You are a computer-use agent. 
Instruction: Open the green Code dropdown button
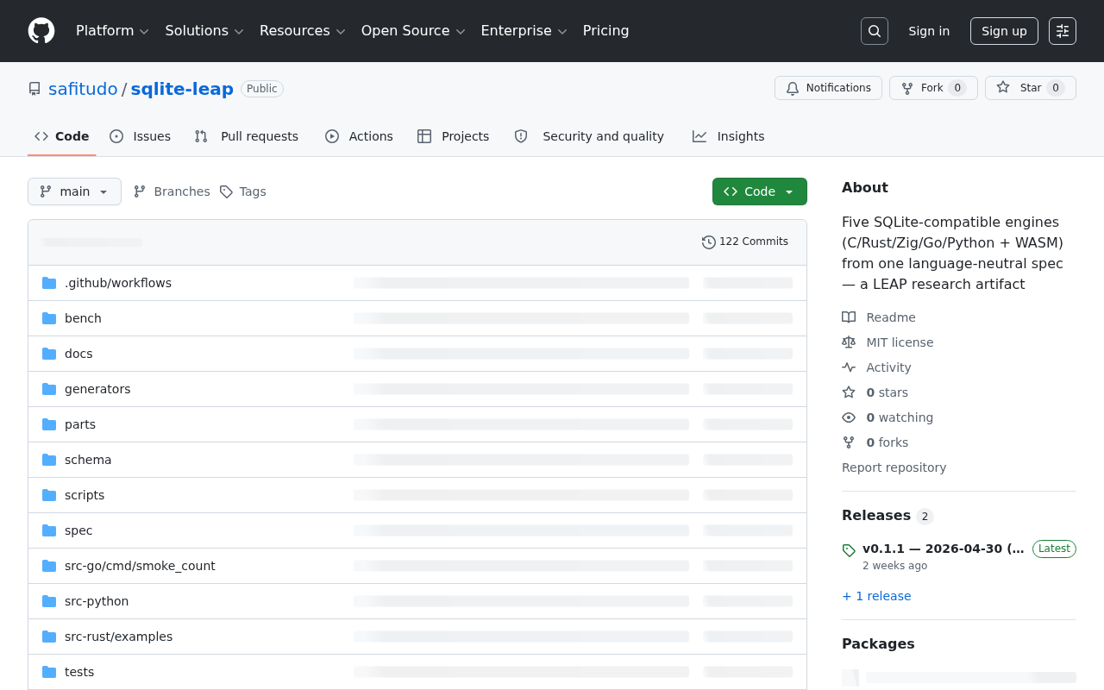(x=760, y=191)
